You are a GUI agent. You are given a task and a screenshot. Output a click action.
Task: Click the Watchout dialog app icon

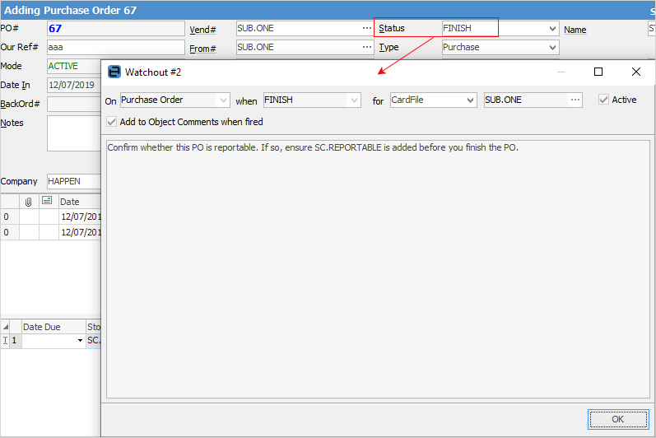(x=114, y=72)
